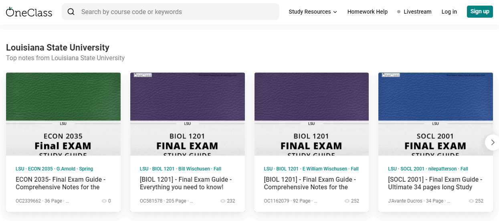The width and height of the screenshot is (499, 221).
Task: Open the Bill Wischusen BIOL 1201 thumbnail
Action: click(187, 114)
